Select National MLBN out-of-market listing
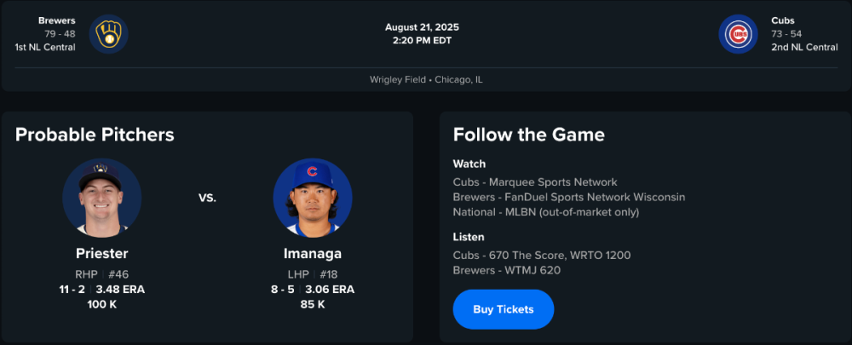This screenshot has width=852, height=345. coord(546,211)
